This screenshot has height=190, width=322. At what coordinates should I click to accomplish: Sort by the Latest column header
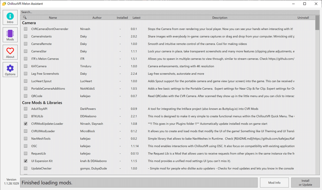136,18
